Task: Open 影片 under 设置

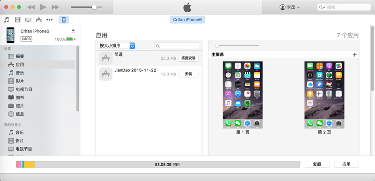Action: pyautogui.click(x=20, y=81)
